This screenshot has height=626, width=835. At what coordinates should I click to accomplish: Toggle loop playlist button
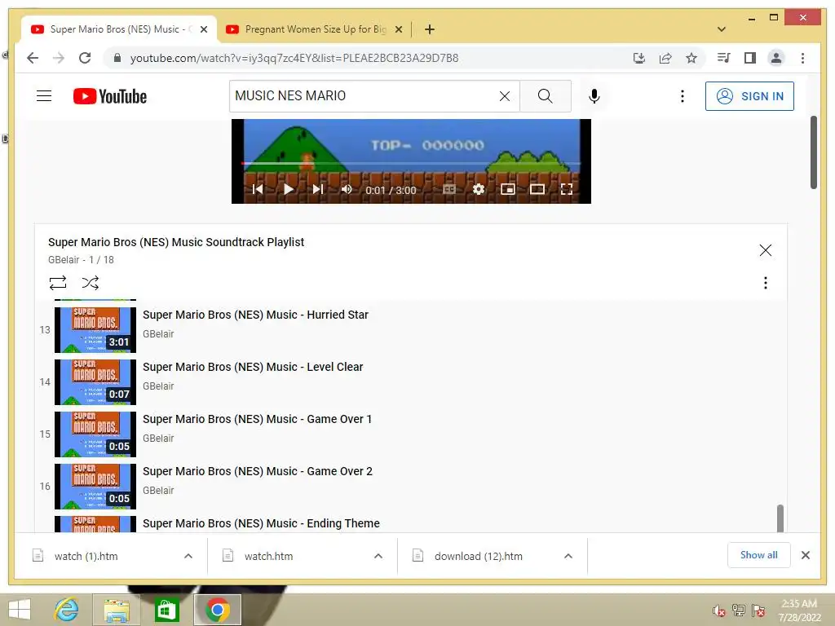[x=58, y=283]
